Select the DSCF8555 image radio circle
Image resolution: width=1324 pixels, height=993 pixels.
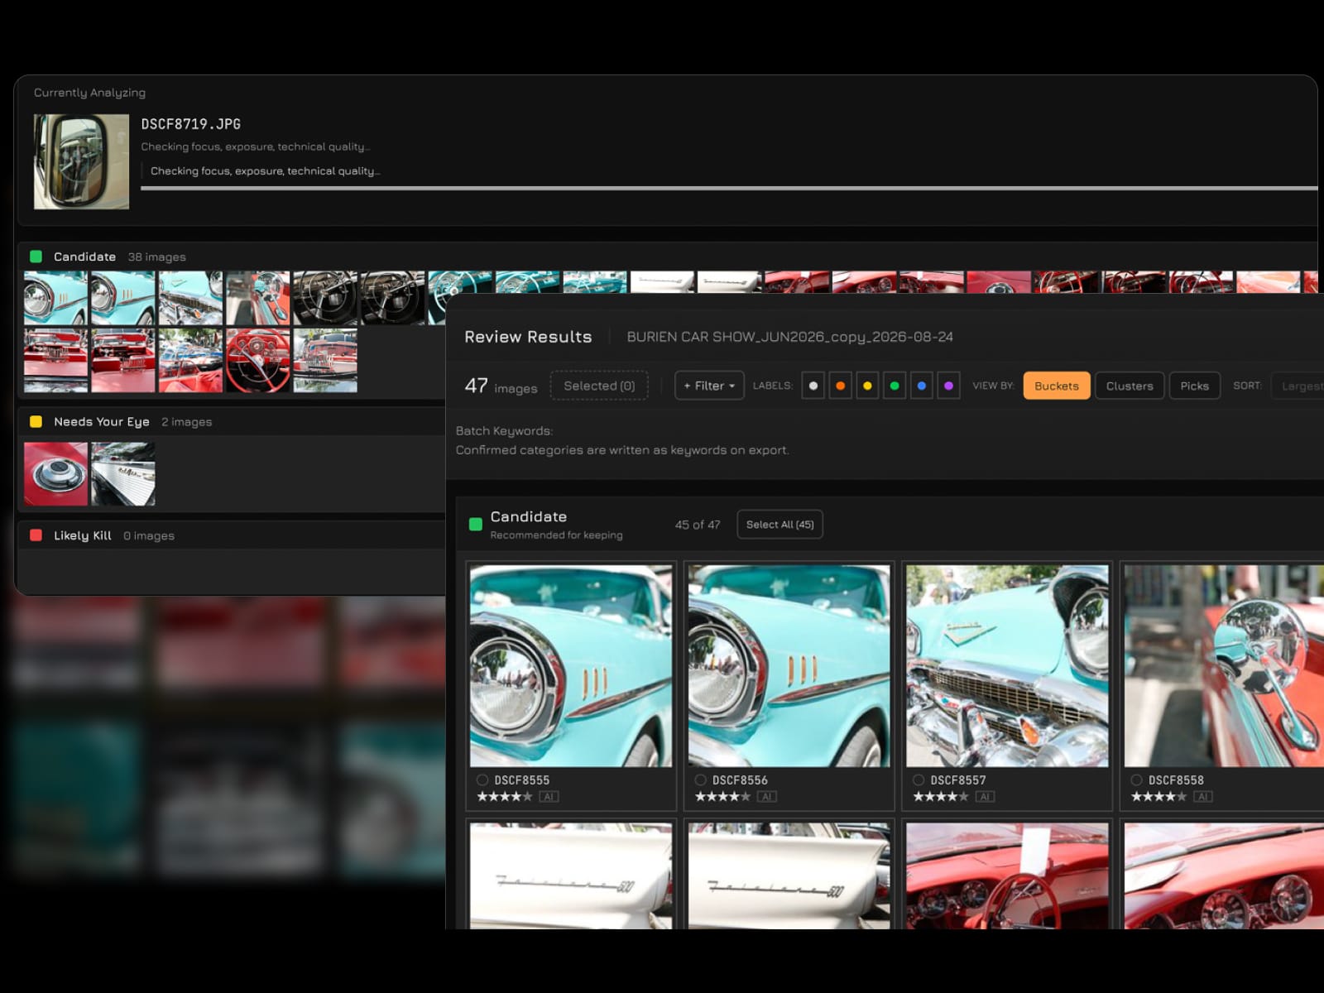coord(482,780)
